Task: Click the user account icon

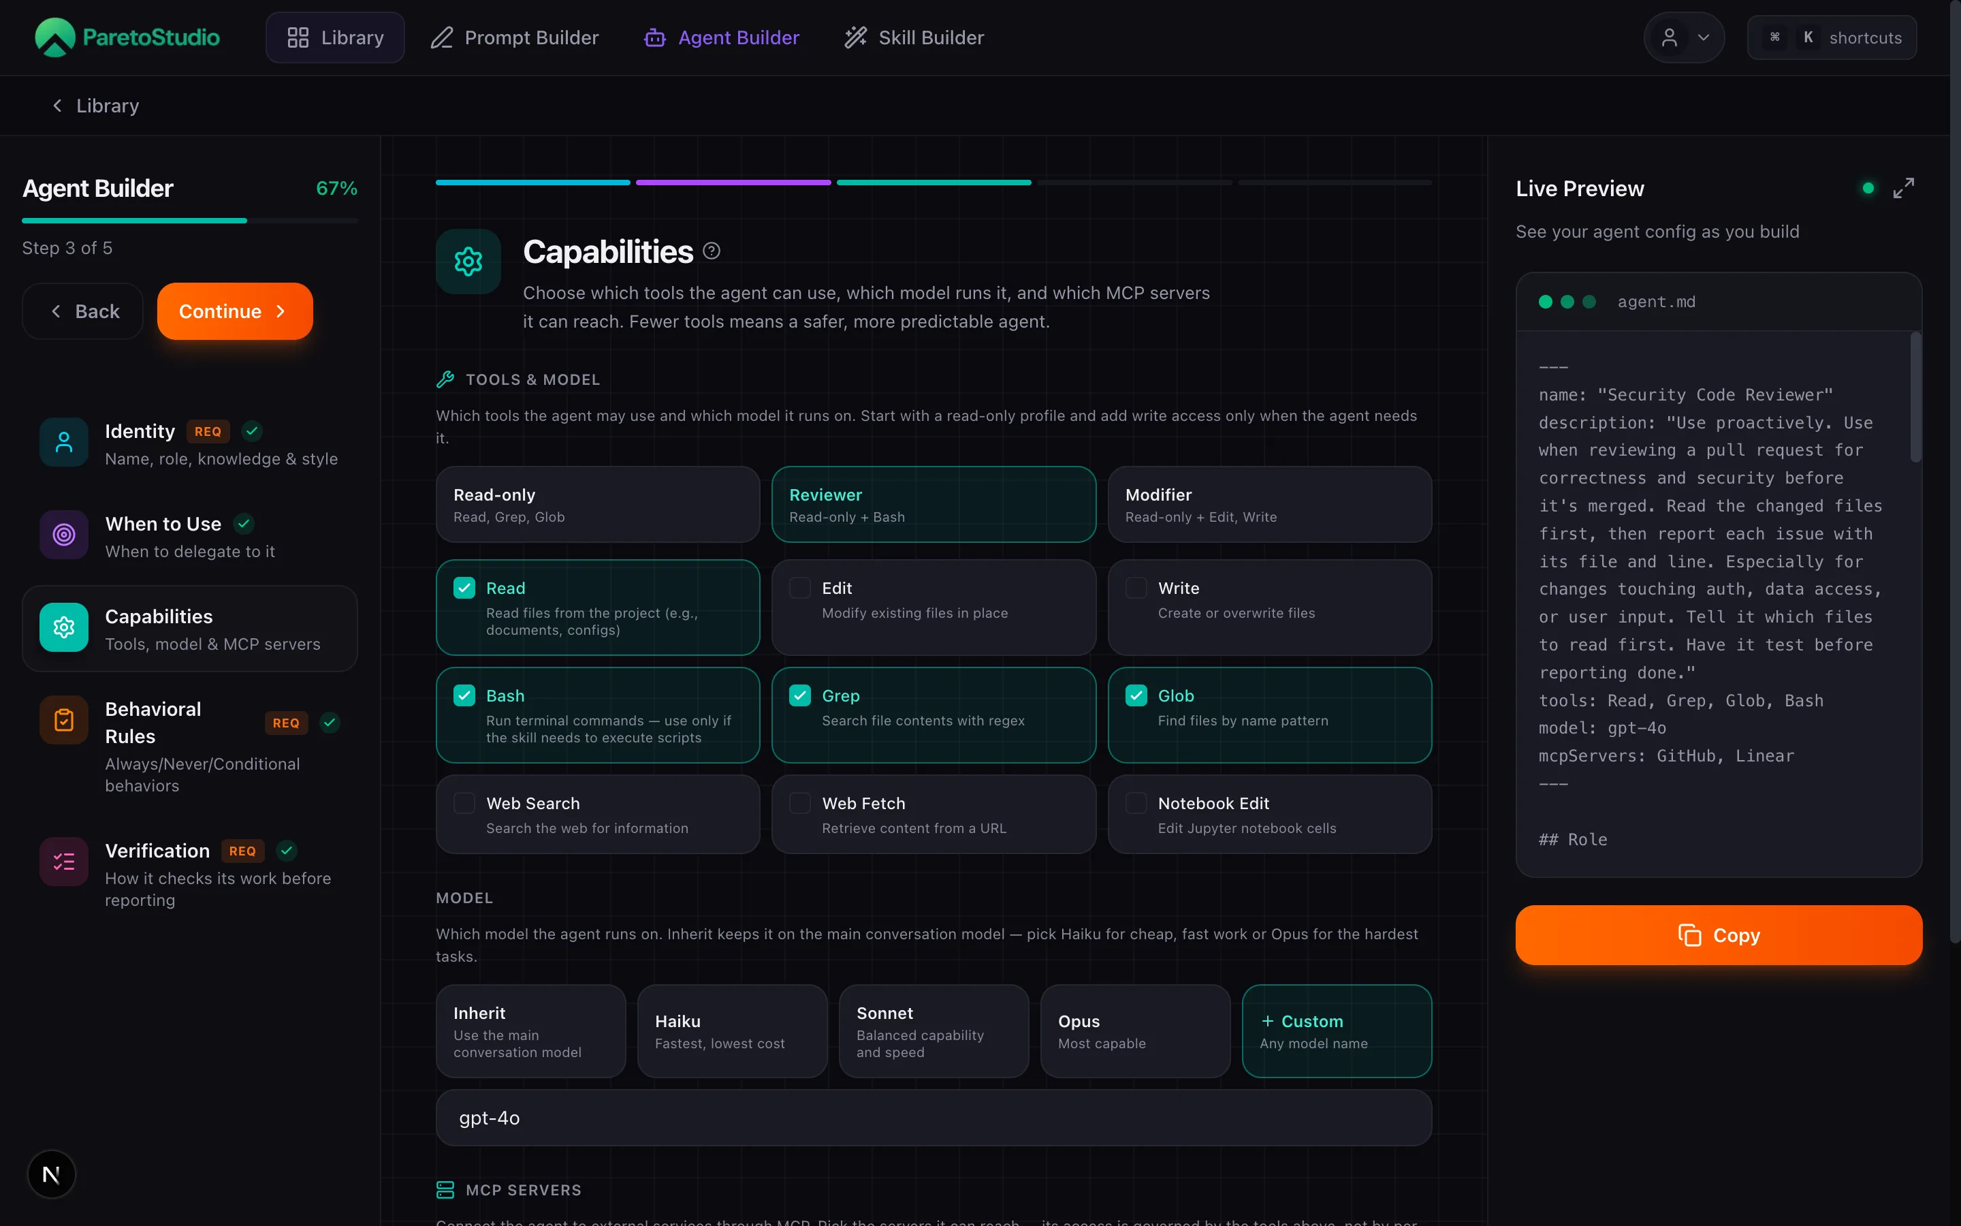Action: pos(1670,37)
